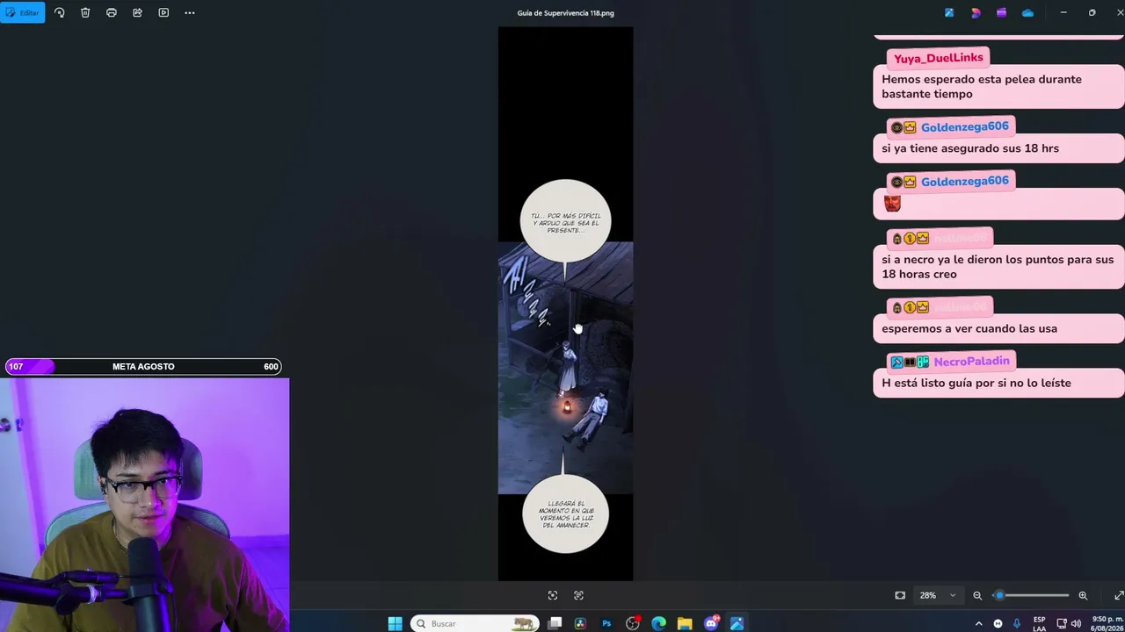Open Photoshop from the taskbar
This screenshot has width=1125, height=632.
(606, 623)
